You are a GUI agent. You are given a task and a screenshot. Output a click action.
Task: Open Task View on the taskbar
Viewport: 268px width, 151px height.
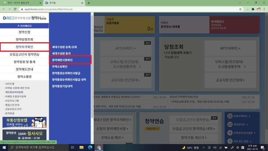pos(73,147)
